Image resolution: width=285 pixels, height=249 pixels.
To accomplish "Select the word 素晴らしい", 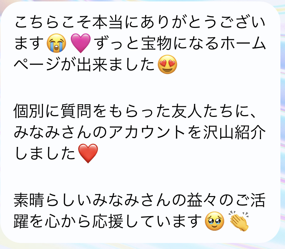I will click(x=53, y=200).
